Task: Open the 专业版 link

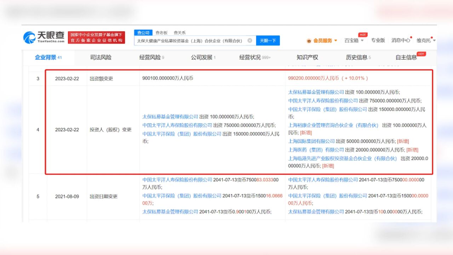Action: pos(378,40)
